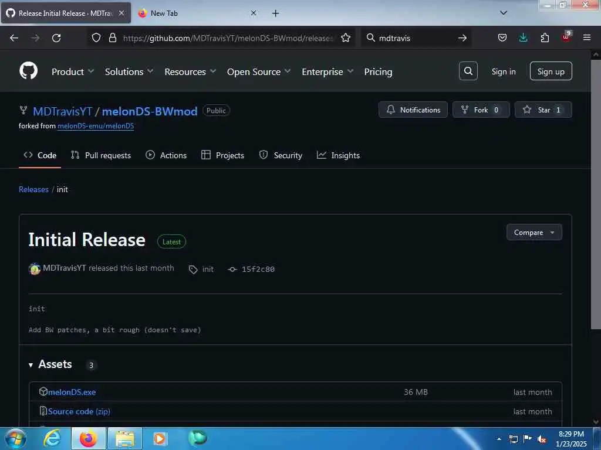
Task: Switch to the Insights tab
Action: pos(338,155)
